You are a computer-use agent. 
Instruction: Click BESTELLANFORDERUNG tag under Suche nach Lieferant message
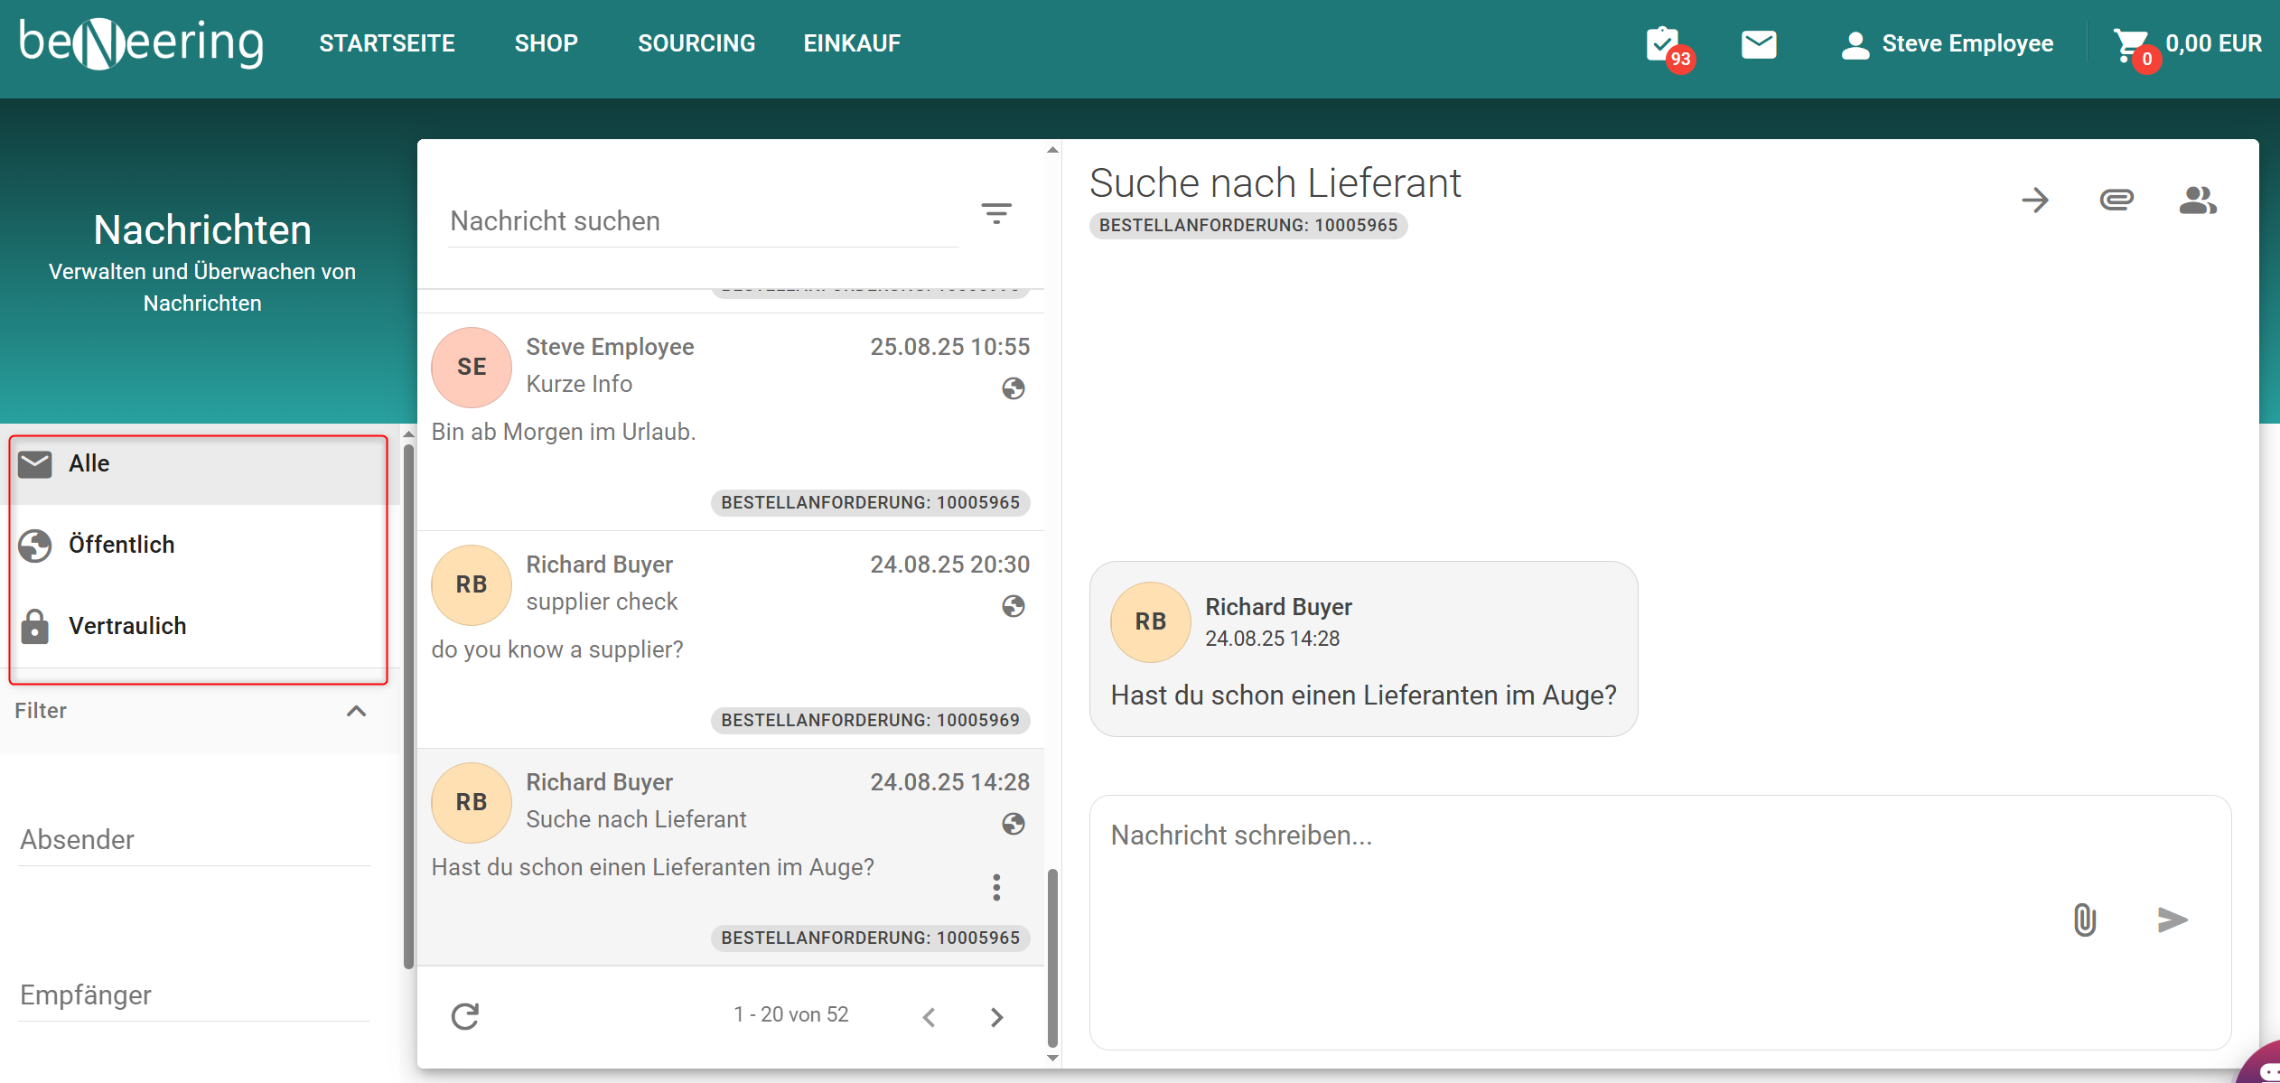pos(870,938)
